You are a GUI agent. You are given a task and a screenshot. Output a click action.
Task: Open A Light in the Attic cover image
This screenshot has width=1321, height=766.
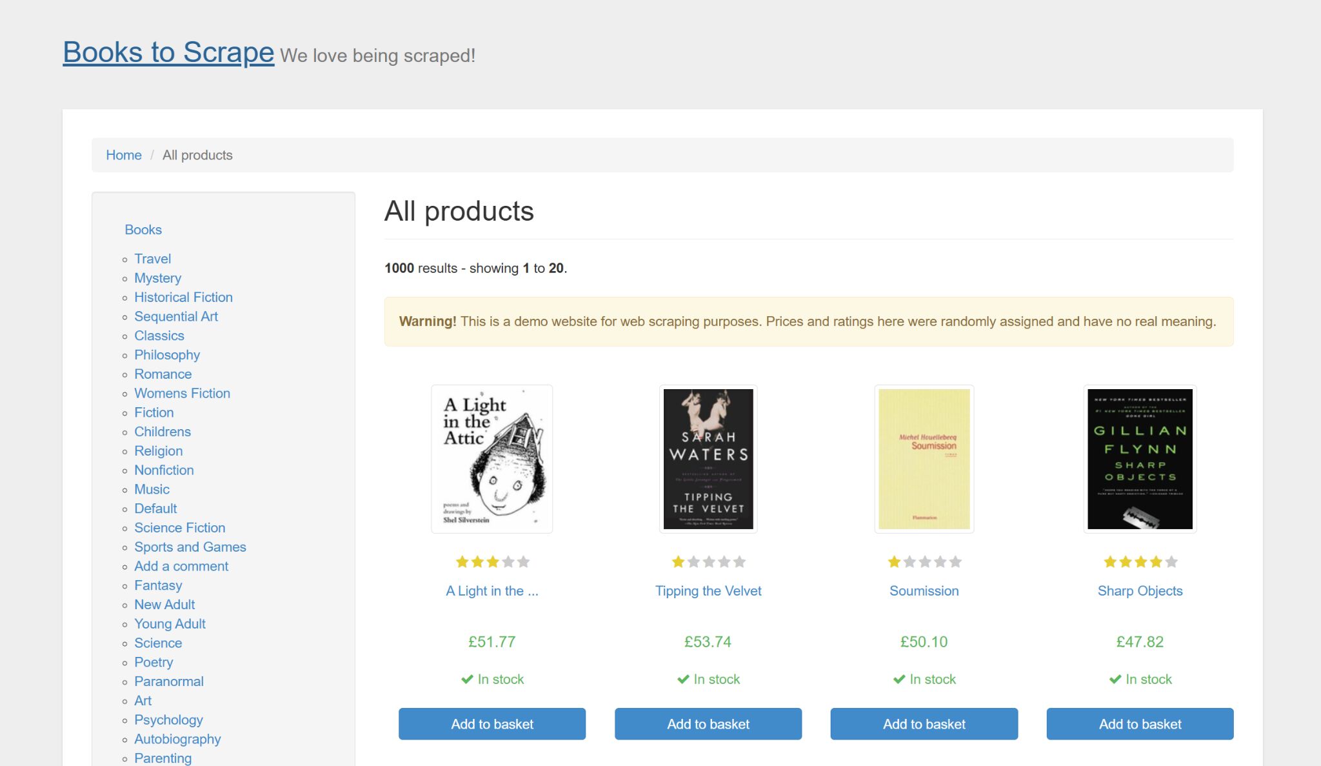tap(492, 459)
